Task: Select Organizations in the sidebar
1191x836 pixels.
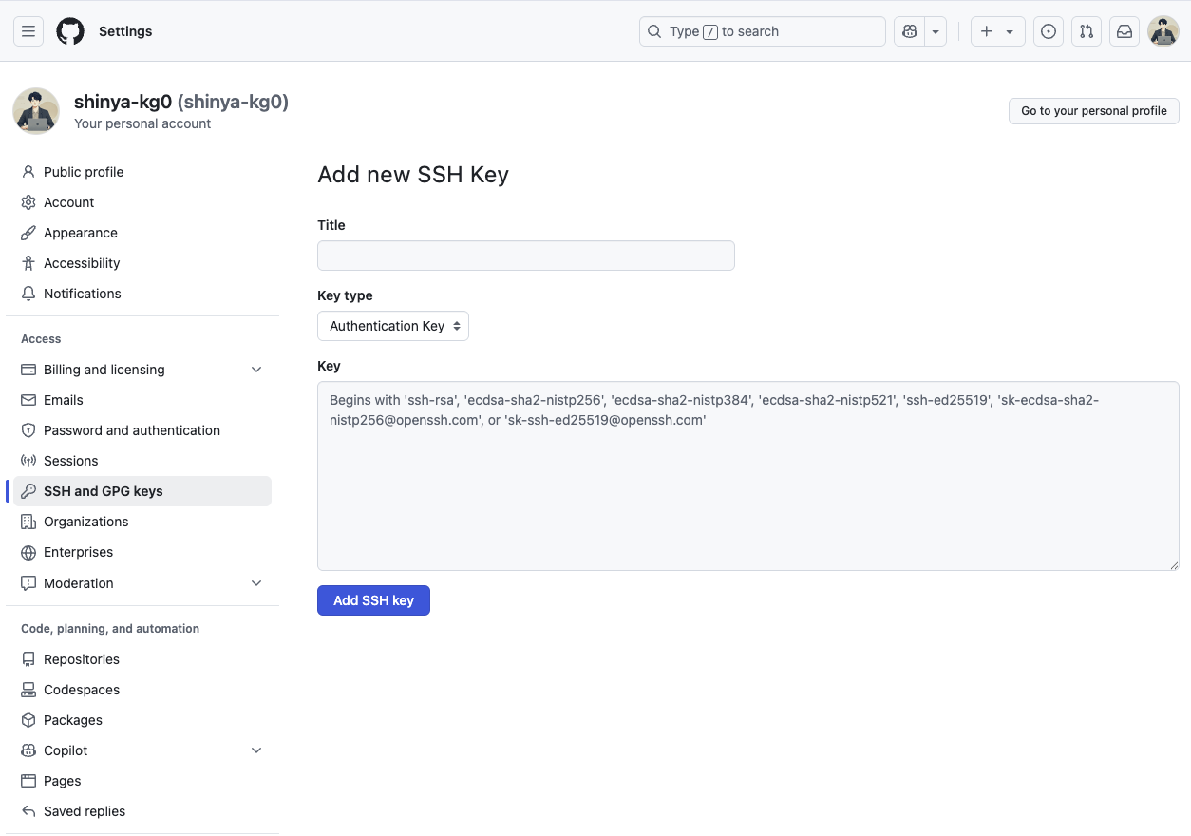Action: [86, 521]
